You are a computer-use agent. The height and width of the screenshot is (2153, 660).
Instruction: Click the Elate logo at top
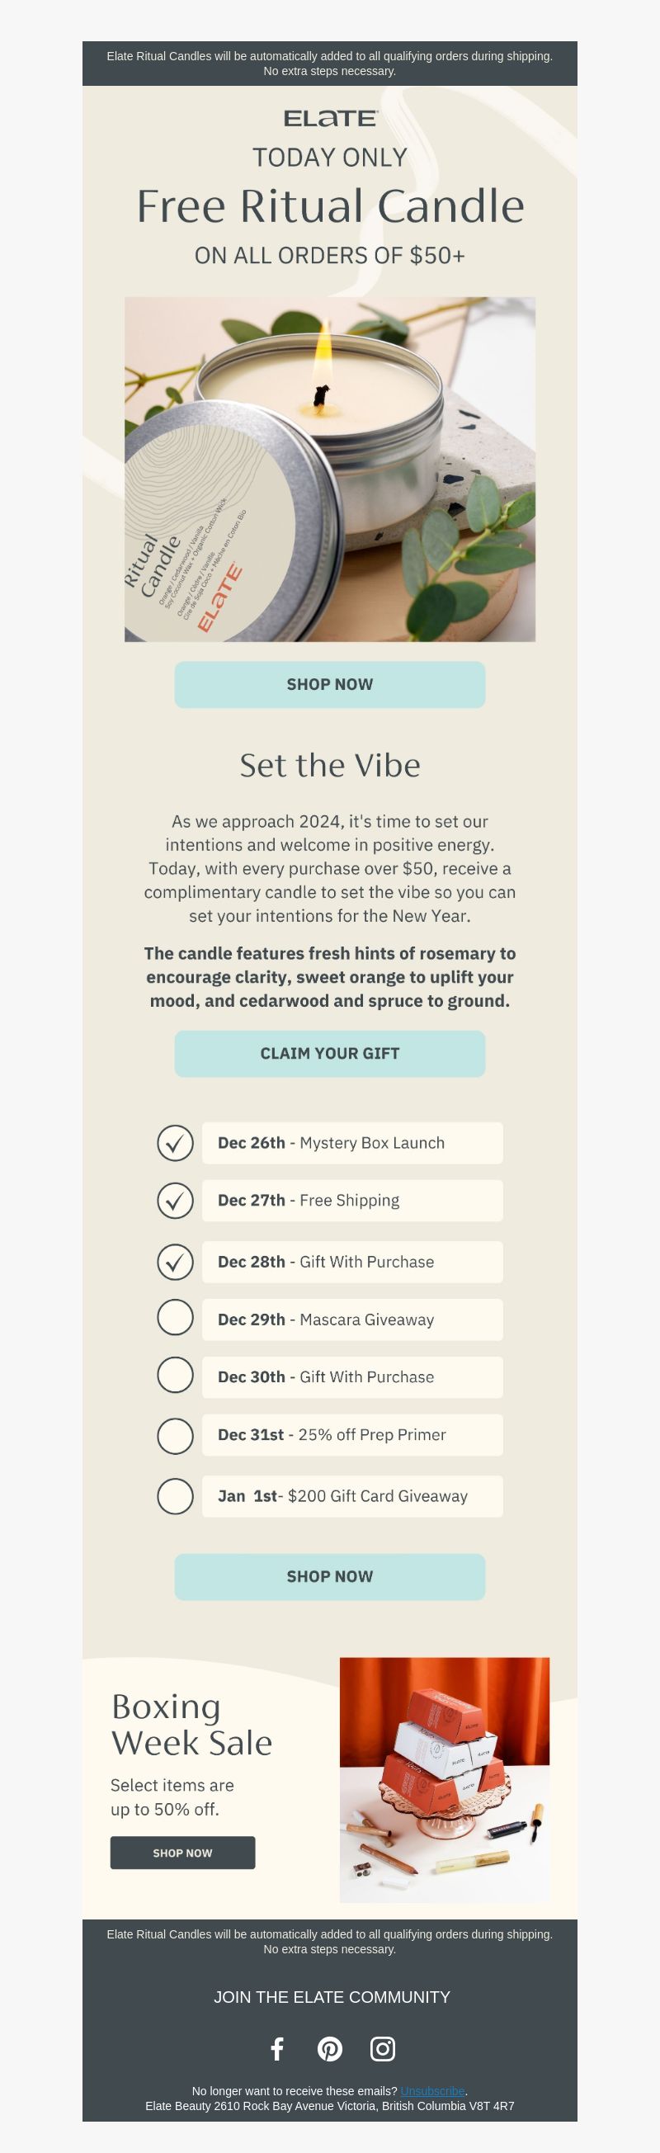click(x=330, y=119)
